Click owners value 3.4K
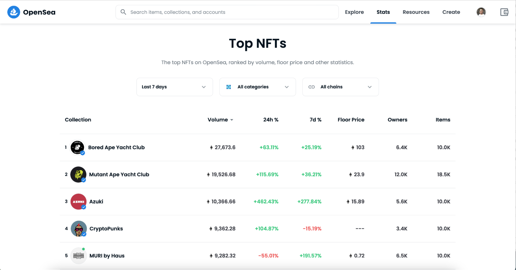 click(402, 229)
